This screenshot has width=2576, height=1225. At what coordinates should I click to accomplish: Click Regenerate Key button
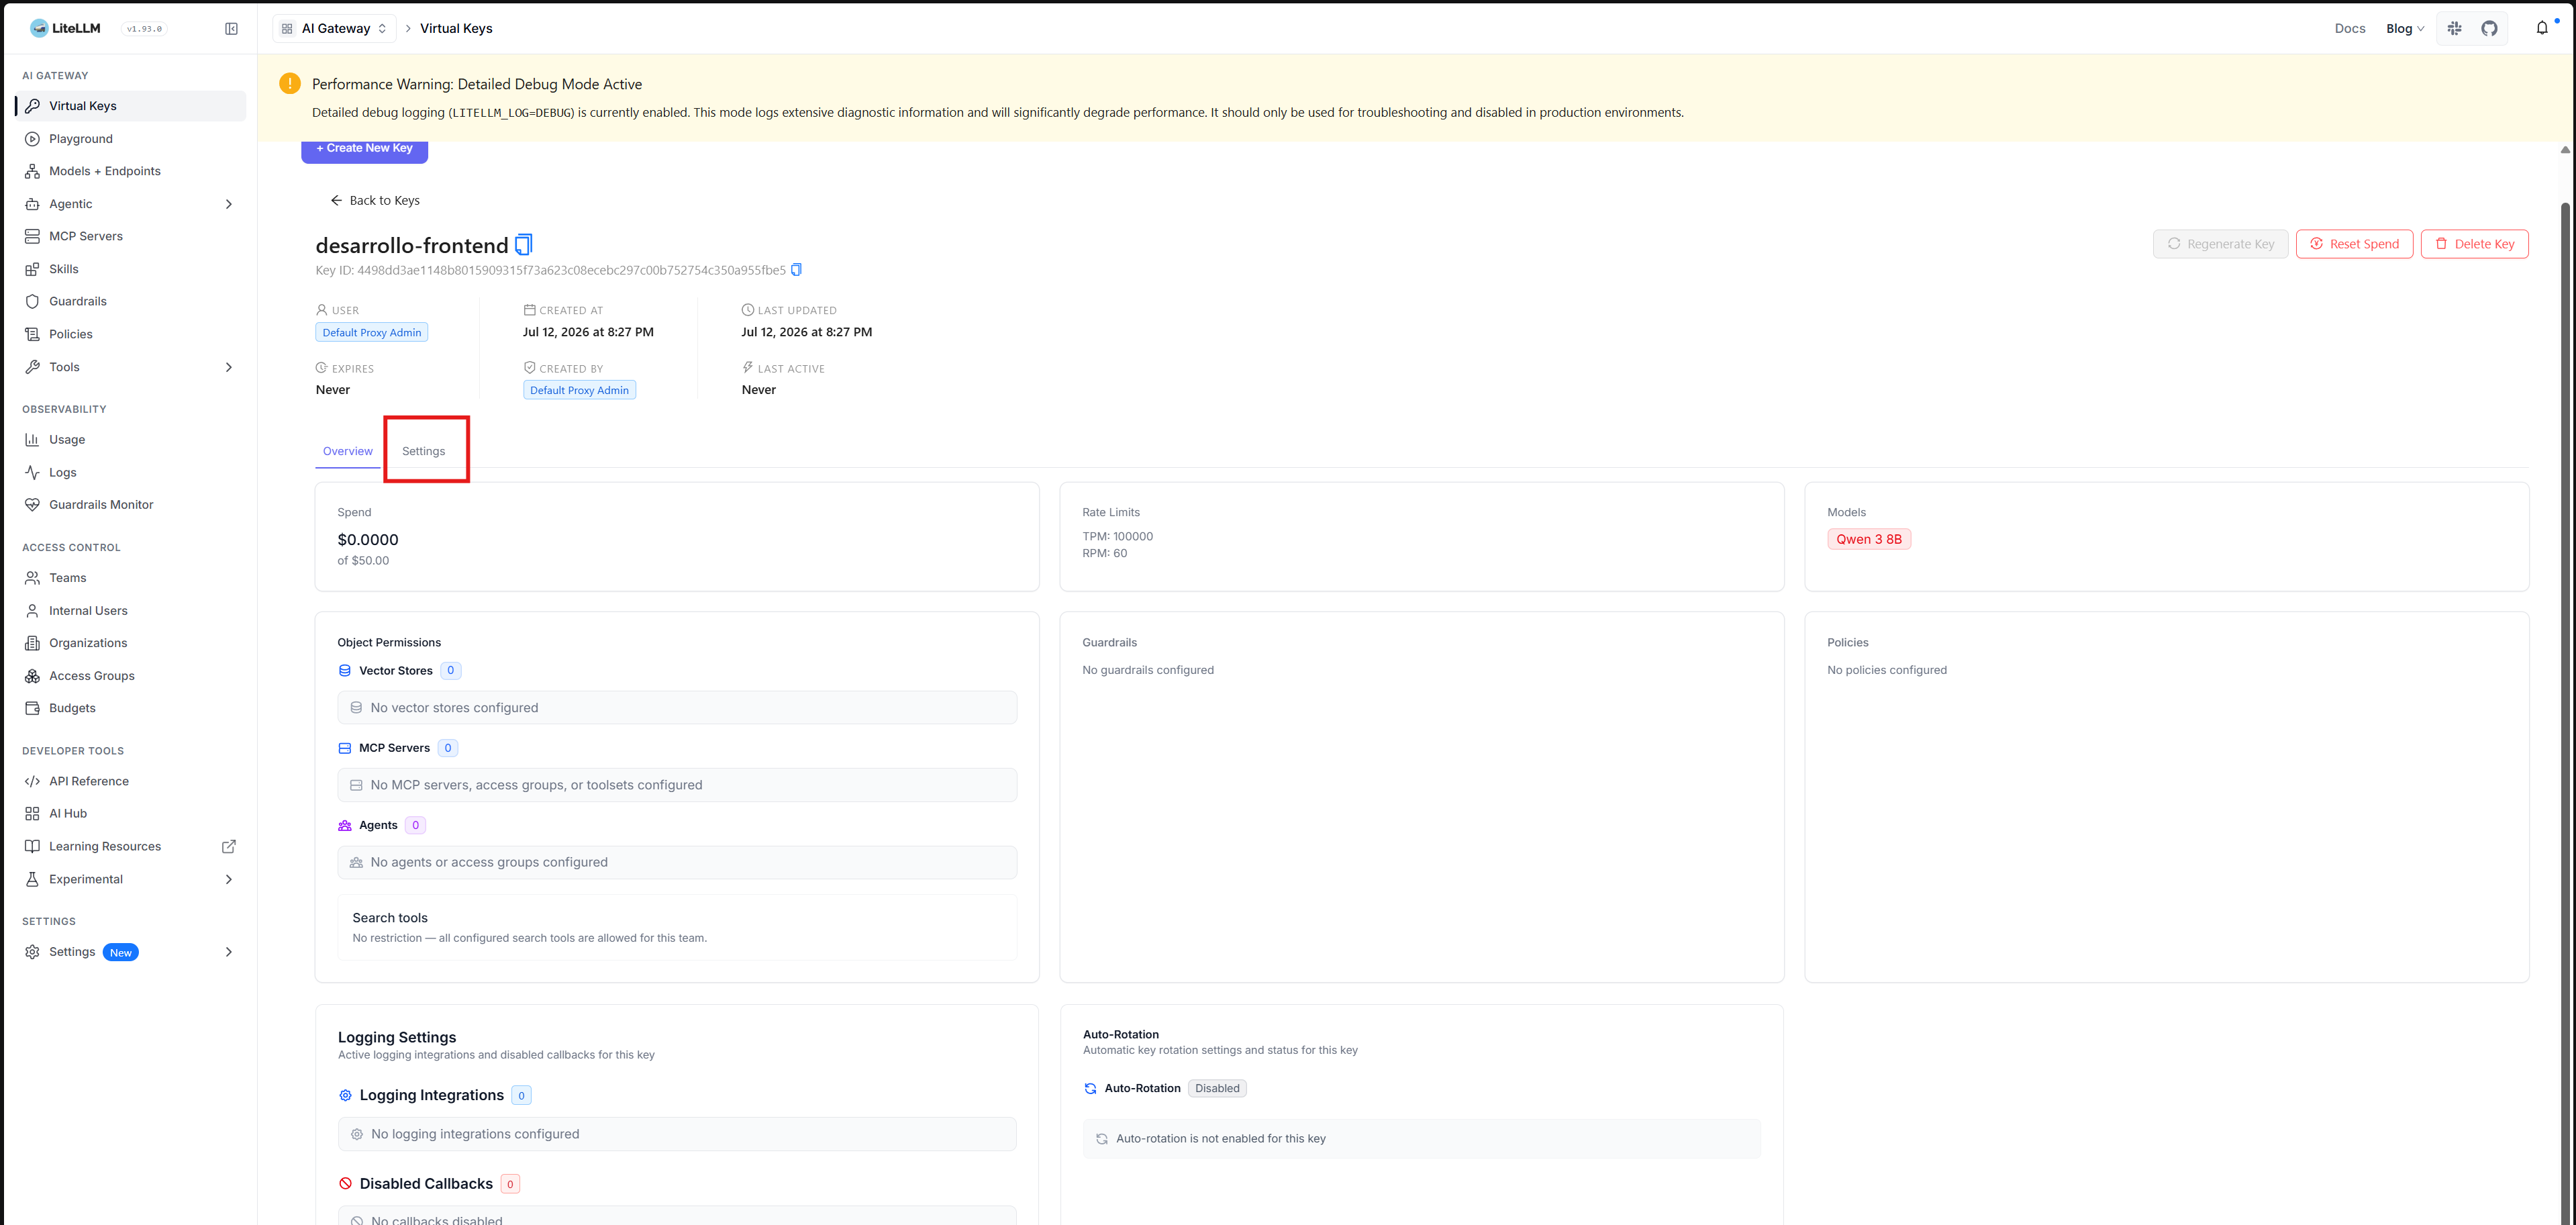point(2220,244)
